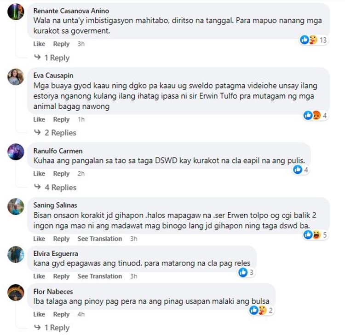The image size is (345, 335).
Task: View angry reactions on Eva Causapin's comment
Action: 316,115
